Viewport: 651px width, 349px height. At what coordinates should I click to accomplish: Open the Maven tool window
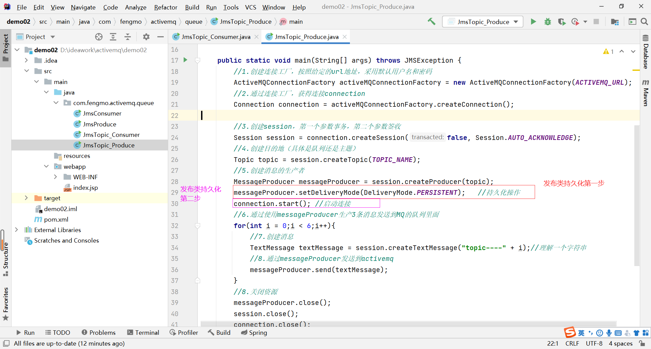click(646, 93)
